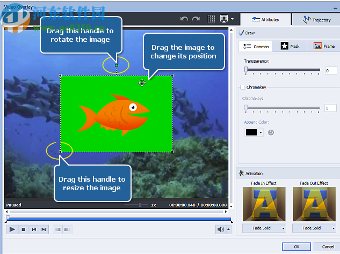Click the Undo arrow icon
The width and height of the screenshot is (340, 254).
pos(184,19)
